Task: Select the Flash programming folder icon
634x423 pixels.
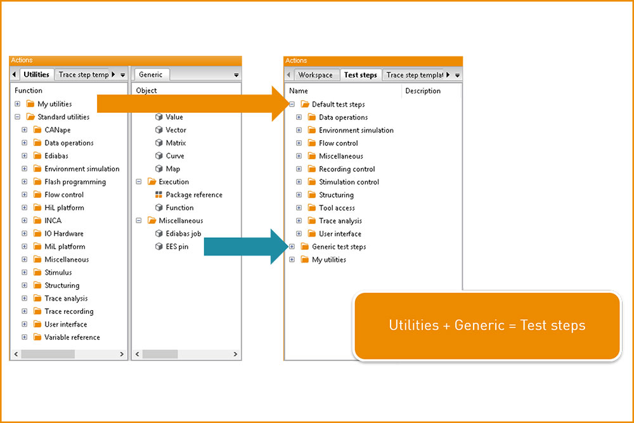Action: click(37, 182)
